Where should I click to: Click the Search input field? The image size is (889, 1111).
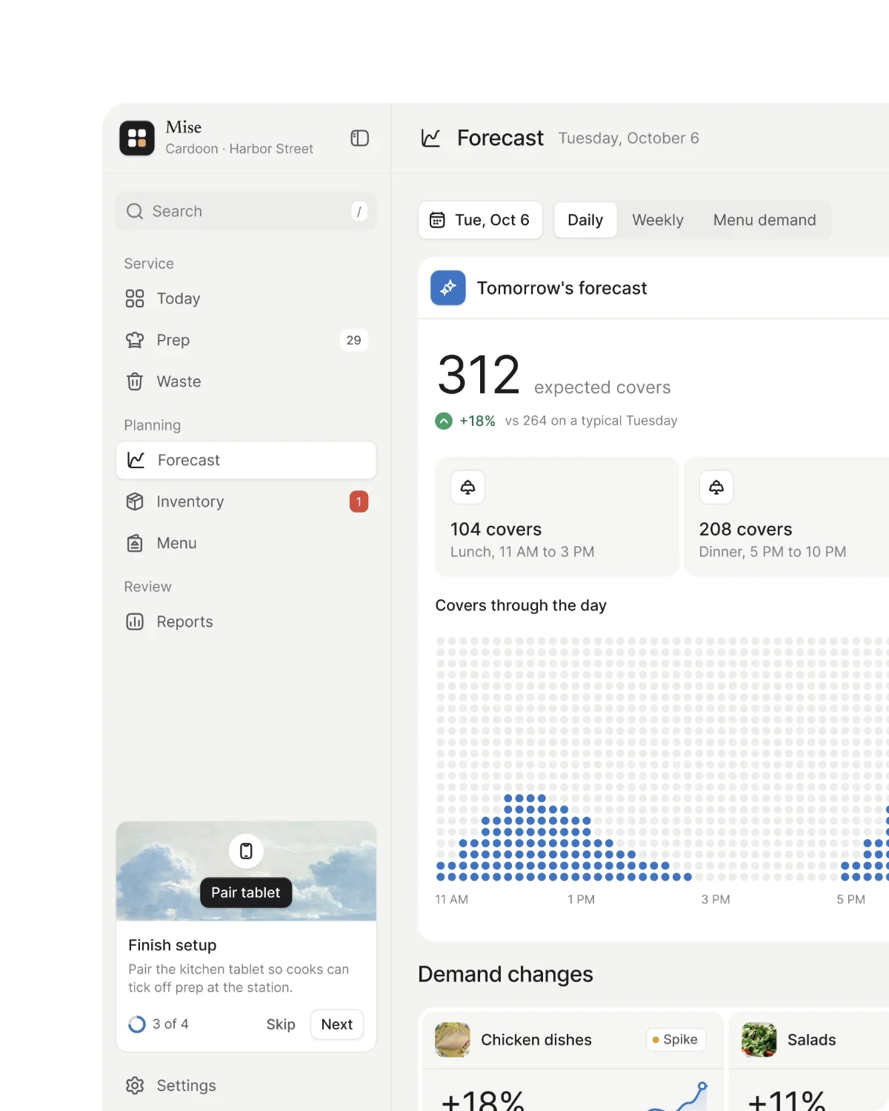click(246, 211)
